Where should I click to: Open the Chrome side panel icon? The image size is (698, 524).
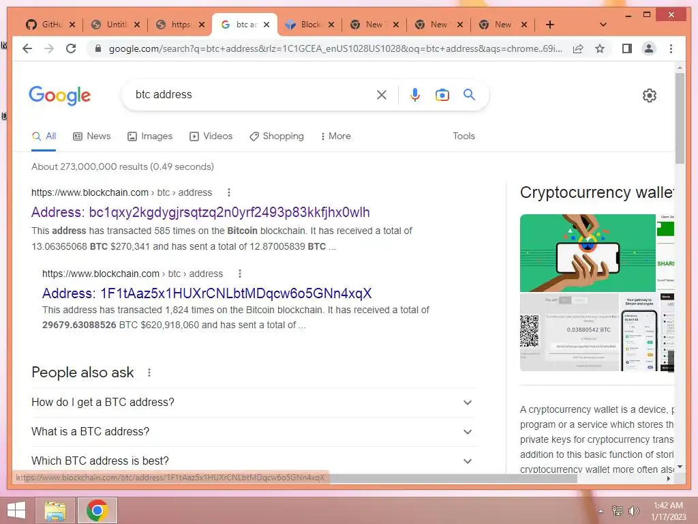click(x=627, y=48)
